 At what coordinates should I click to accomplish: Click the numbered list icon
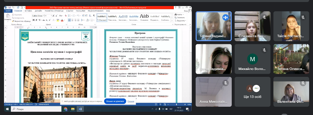pyautogui.click(x=74, y=16)
